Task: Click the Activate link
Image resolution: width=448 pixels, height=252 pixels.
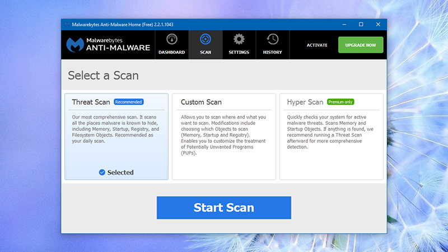Action: [x=317, y=45]
